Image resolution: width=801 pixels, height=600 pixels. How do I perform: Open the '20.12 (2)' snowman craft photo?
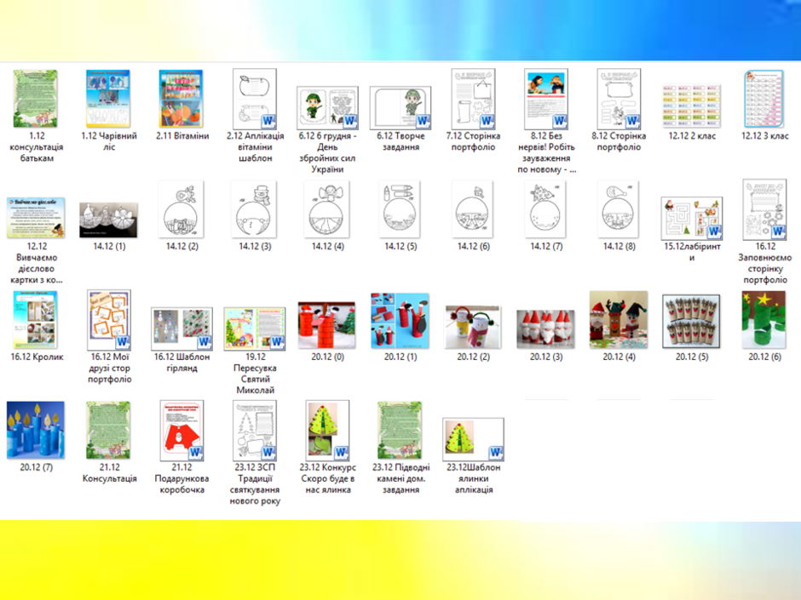tap(474, 327)
